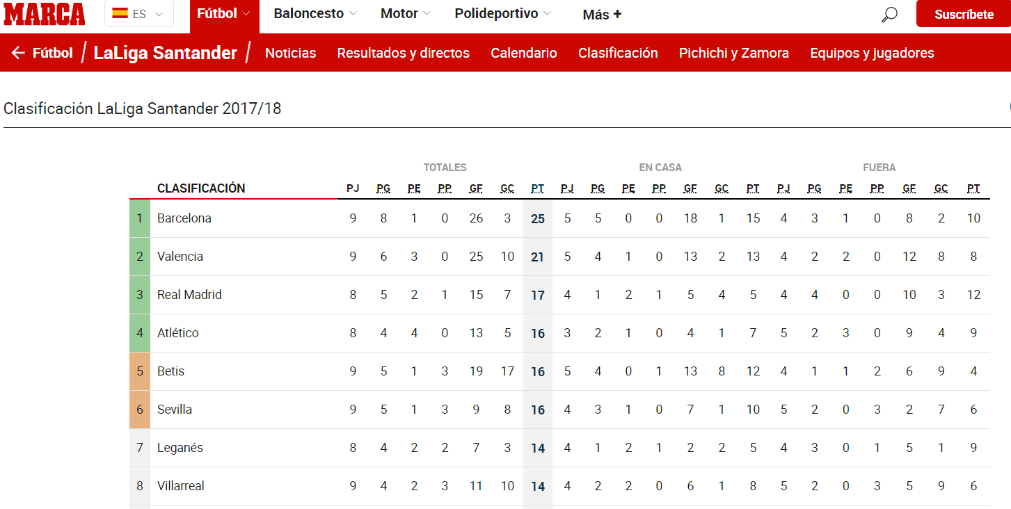Open Pichichi y Zamora page
Viewport: 1011px width, 509px height.
pos(734,53)
